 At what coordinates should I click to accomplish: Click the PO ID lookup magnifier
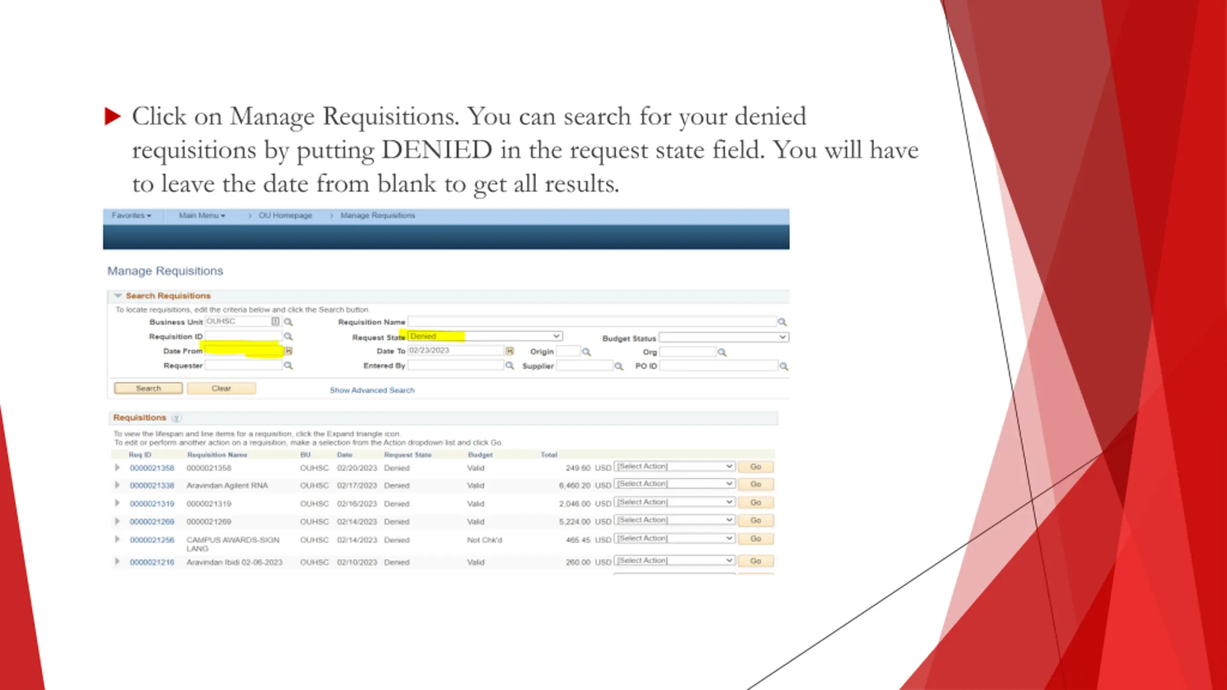coord(784,367)
